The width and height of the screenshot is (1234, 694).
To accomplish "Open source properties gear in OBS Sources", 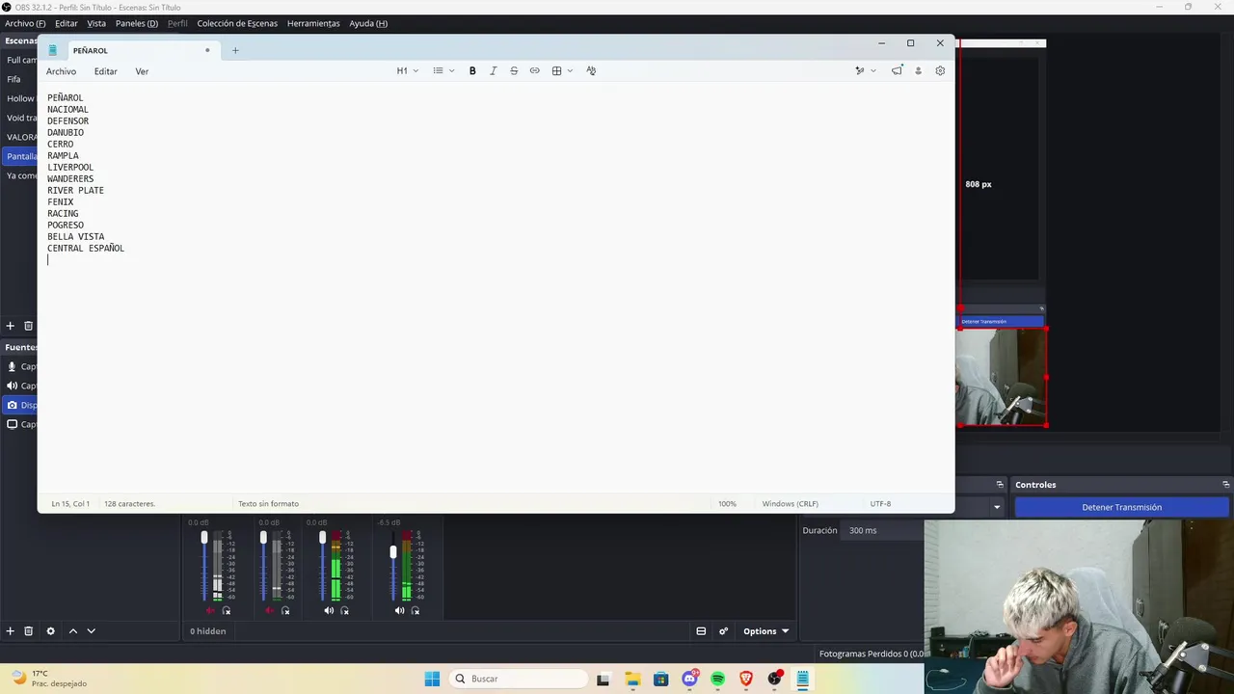I will coord(51,630).
